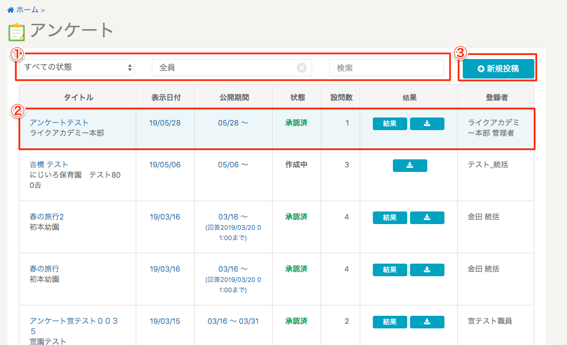Screen dimensions: 567x345
Task: Open the 春の旅行2 survey title link
Action: pos(46,217)
